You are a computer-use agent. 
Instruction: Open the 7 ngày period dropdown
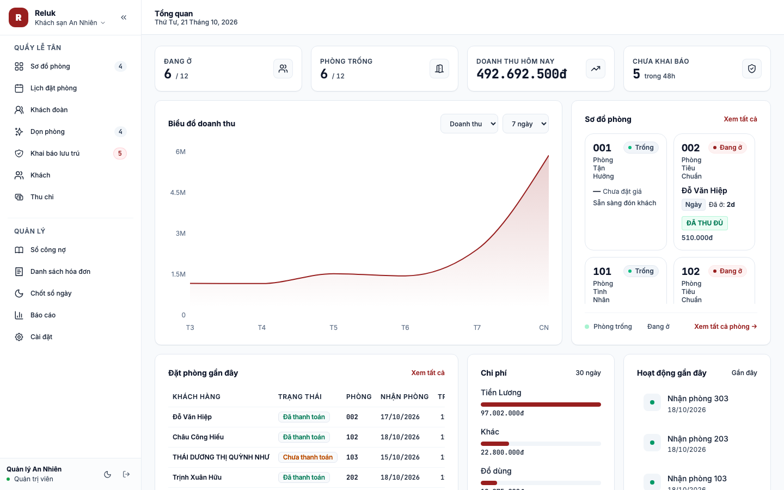(x=525, y=124)
